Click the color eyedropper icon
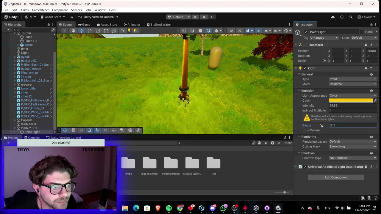The width and height of the screenshot is (381, 214). 375,100
